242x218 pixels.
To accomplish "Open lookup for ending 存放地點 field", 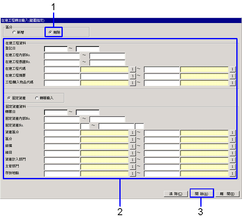I will [232, 174].
